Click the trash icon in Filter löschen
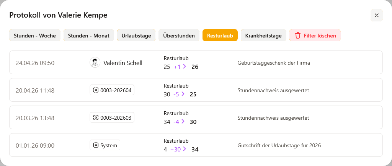Image resolution: width=392 pixels, height=166 pixels. click(x=297, y=36)
